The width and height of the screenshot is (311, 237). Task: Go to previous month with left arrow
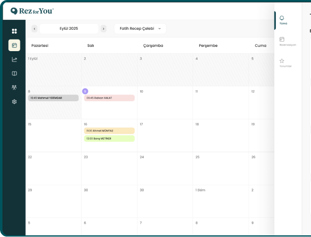pos(35,29)
